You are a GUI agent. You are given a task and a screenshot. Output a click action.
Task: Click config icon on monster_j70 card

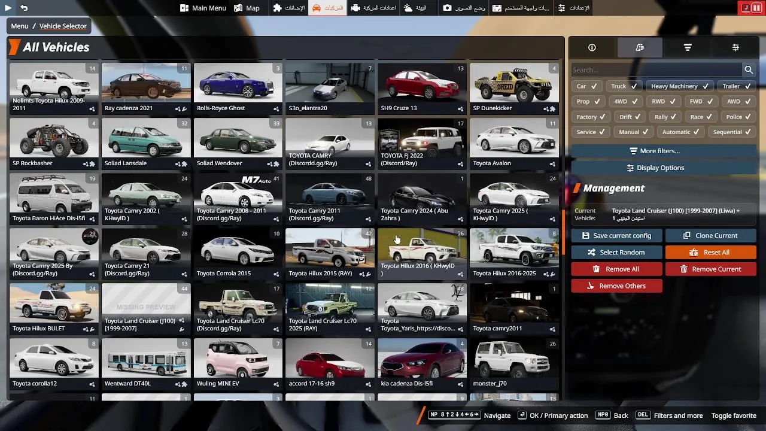tap(552, 384)
